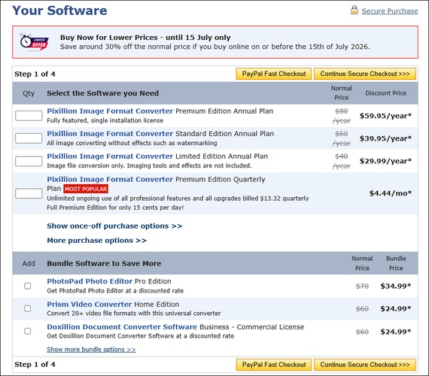Click the $29.99/year discount price
429x376 pixels.
click(385, 162)
